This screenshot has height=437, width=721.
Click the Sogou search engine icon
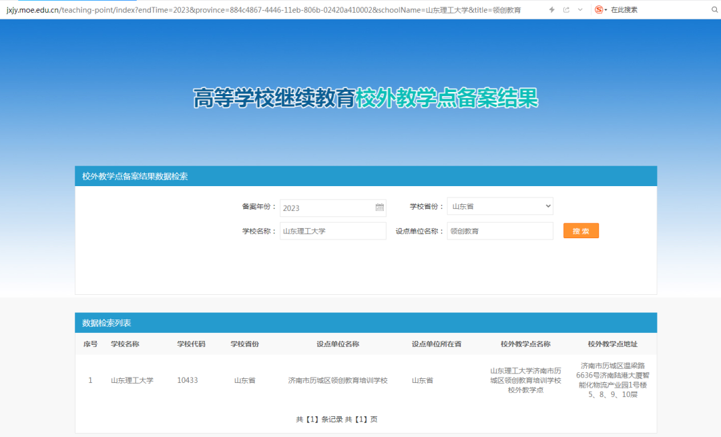(x=599, y=9)
